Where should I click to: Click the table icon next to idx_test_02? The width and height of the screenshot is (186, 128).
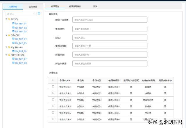tap(13, 28)
